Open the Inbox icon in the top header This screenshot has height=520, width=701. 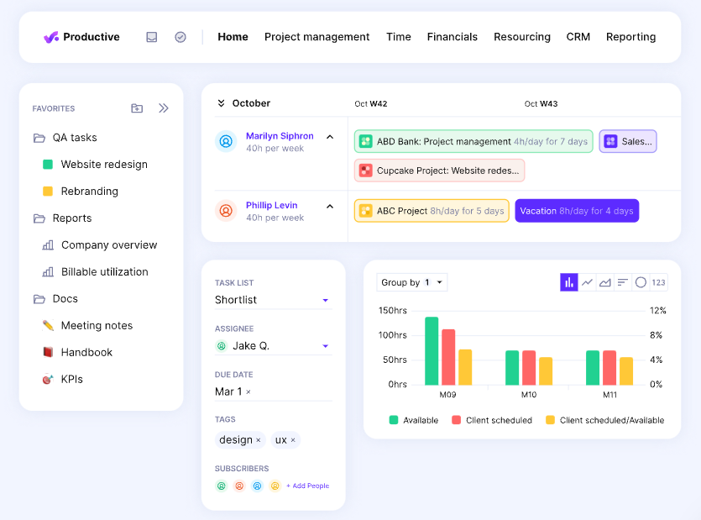pyautogui.click(x=152, y=36)
